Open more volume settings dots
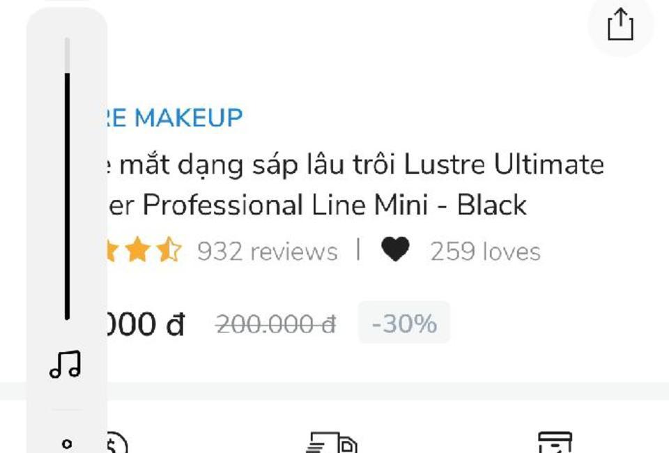The width and height of the screenshot is (669, 453). click(x=67, y=444)
